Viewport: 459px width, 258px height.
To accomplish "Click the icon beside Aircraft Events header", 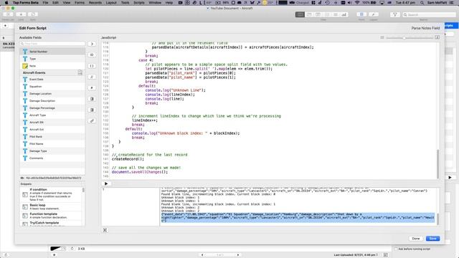I will click(x=80, y=72).
